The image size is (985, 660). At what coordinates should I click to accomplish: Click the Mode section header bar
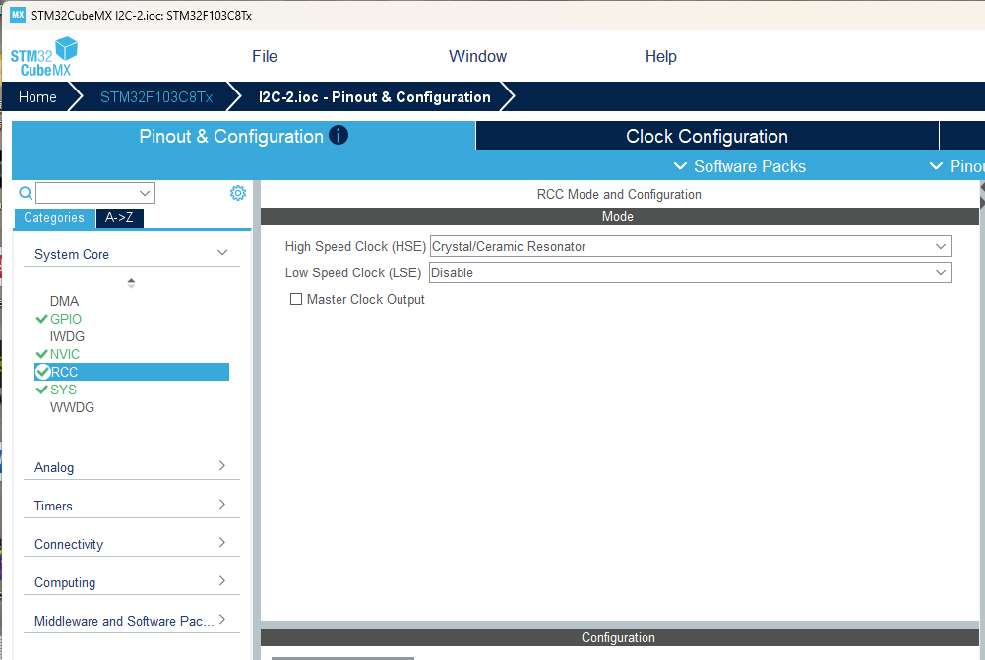[x=619, y=216]
